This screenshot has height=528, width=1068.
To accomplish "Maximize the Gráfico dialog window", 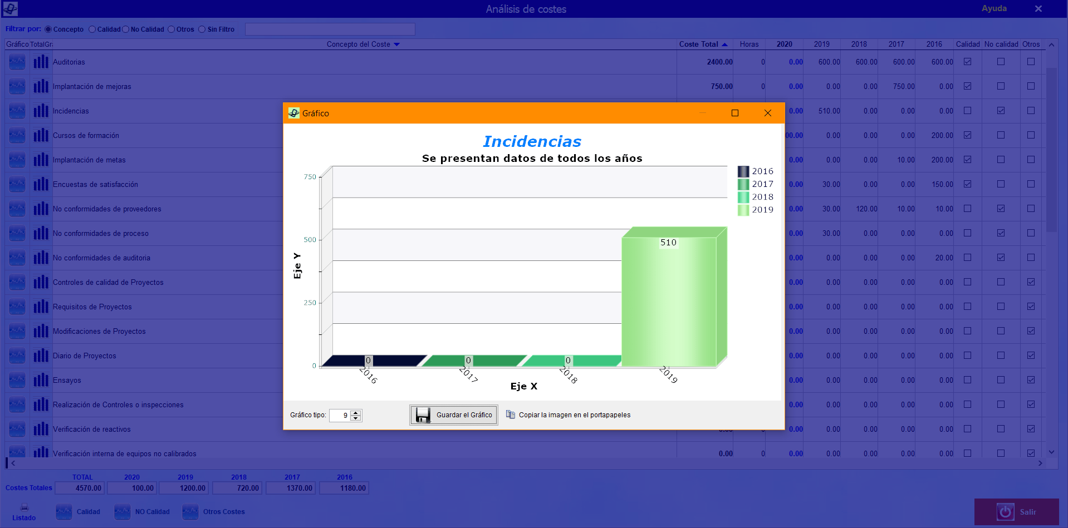I will point(735,113).
